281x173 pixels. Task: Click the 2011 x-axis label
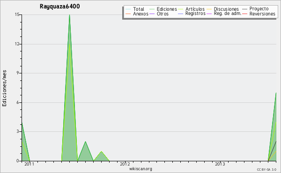tap(29, 164)
